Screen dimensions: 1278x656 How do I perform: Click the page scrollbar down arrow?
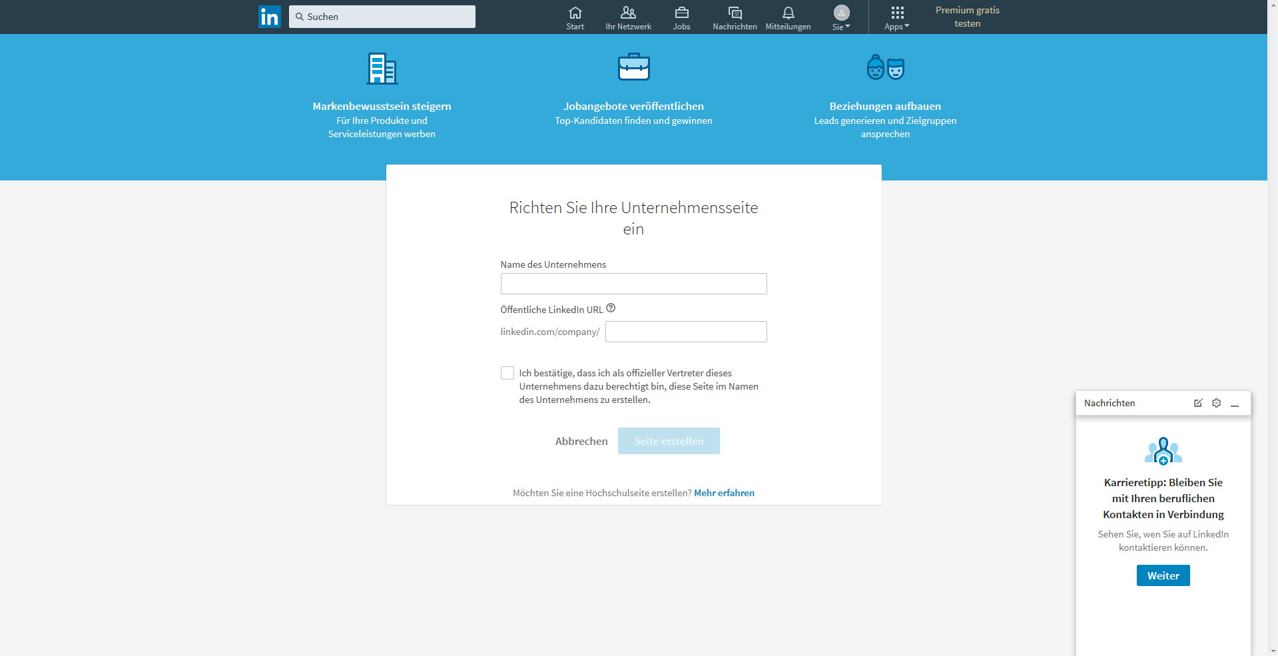click(1273, 651)
